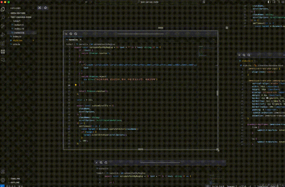Open the Source Control view
This screenshot has height=187, width=285.
[x=3, y=26]
